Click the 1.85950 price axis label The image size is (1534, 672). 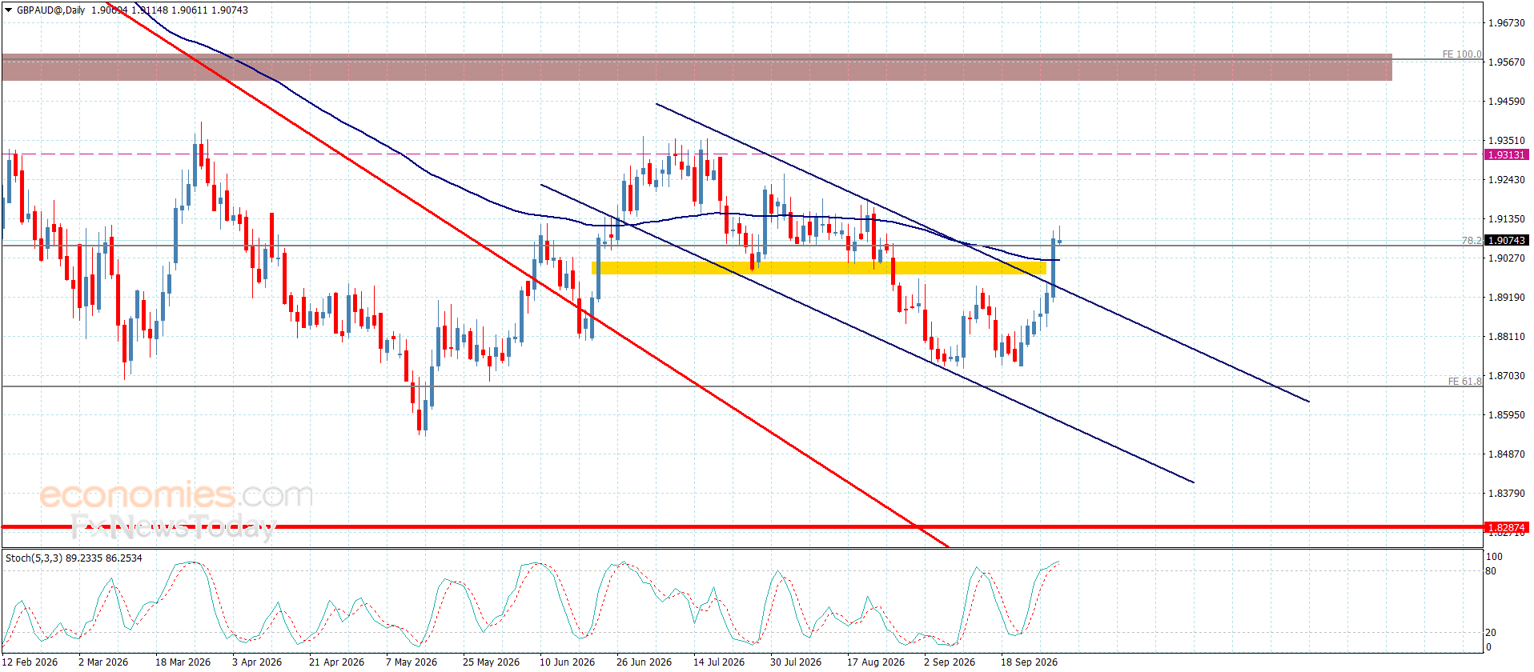[x=1506, y=415]
